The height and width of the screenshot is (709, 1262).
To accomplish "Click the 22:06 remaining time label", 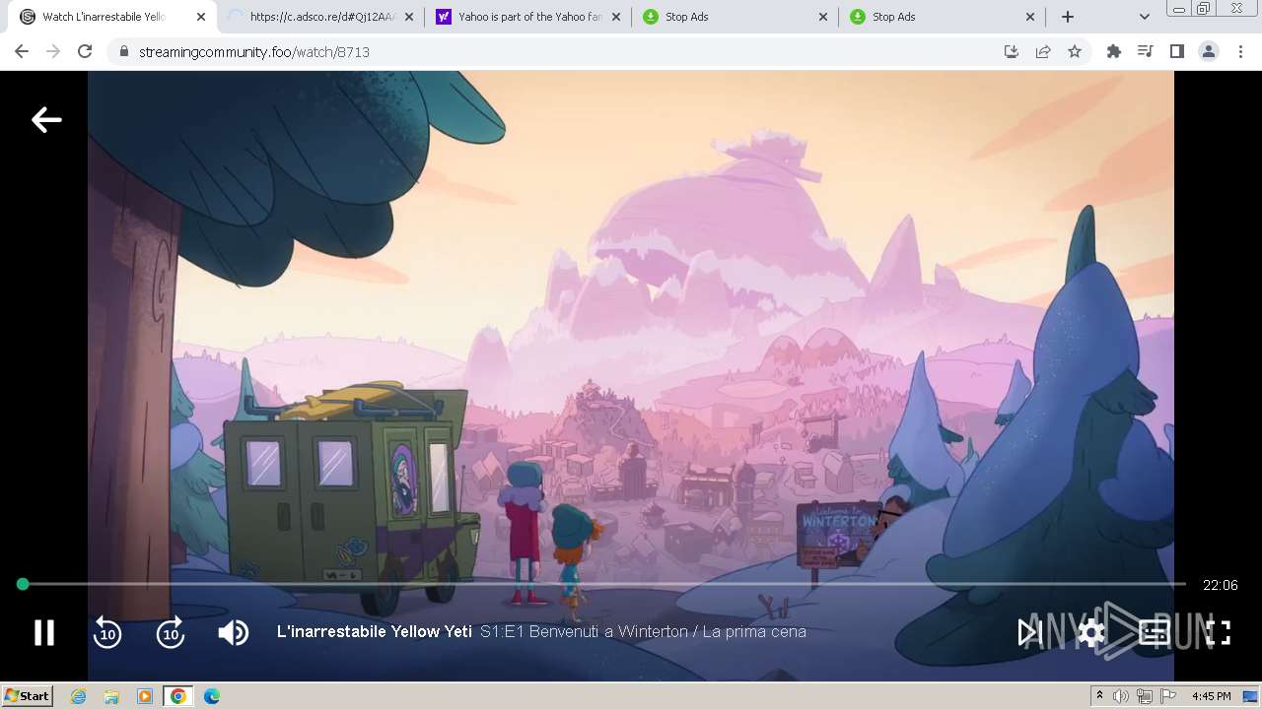I will click(x=1220, y=585).
